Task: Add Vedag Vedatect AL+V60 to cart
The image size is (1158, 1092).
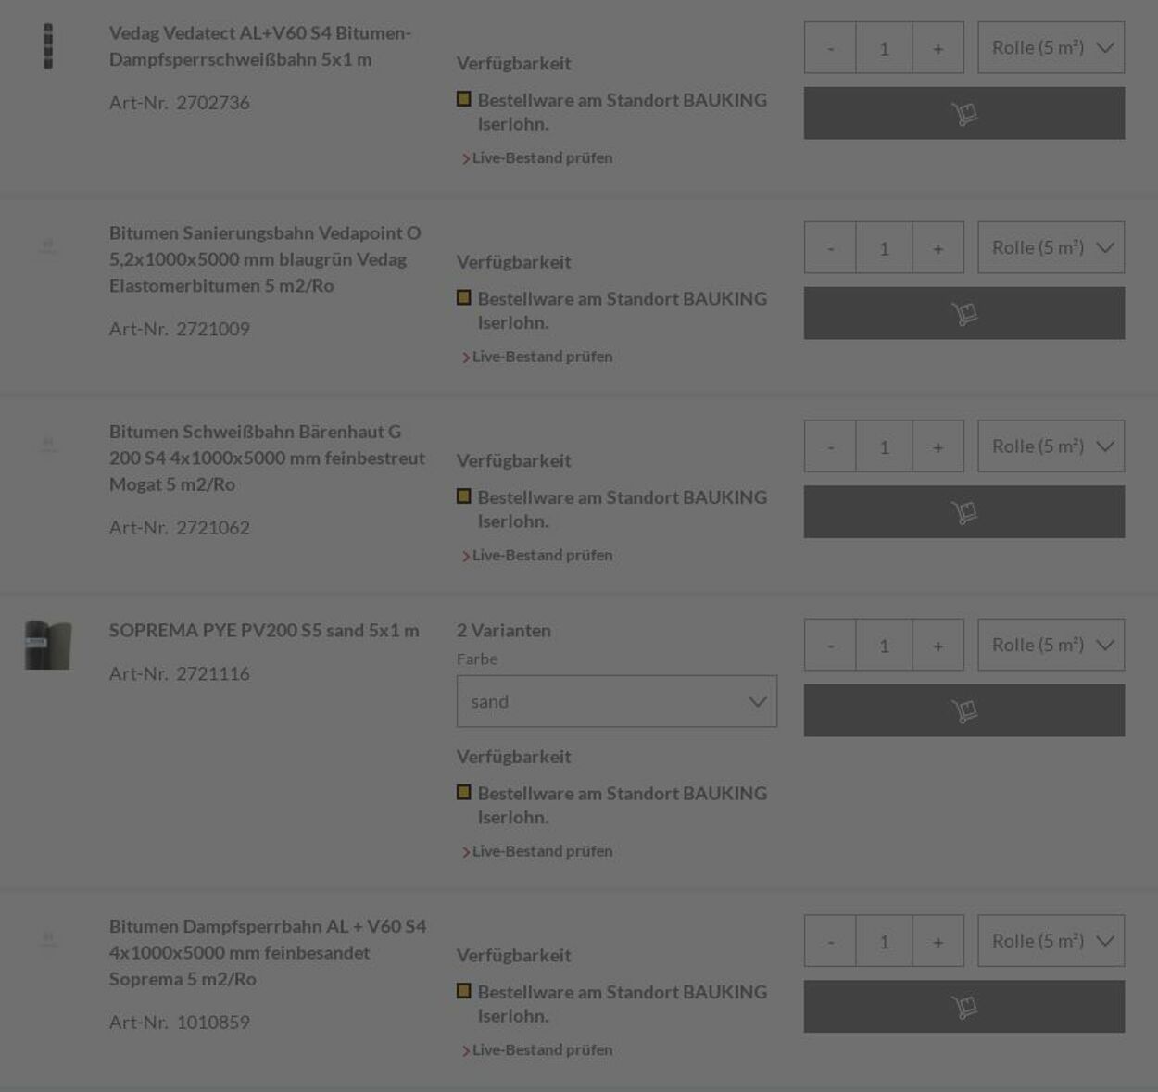Action: [x=963, y=113]
